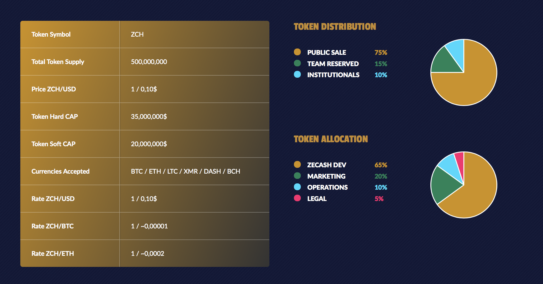Click the gold Zecash Dev legend dot

pyautogui.click(x=297, y=164)
